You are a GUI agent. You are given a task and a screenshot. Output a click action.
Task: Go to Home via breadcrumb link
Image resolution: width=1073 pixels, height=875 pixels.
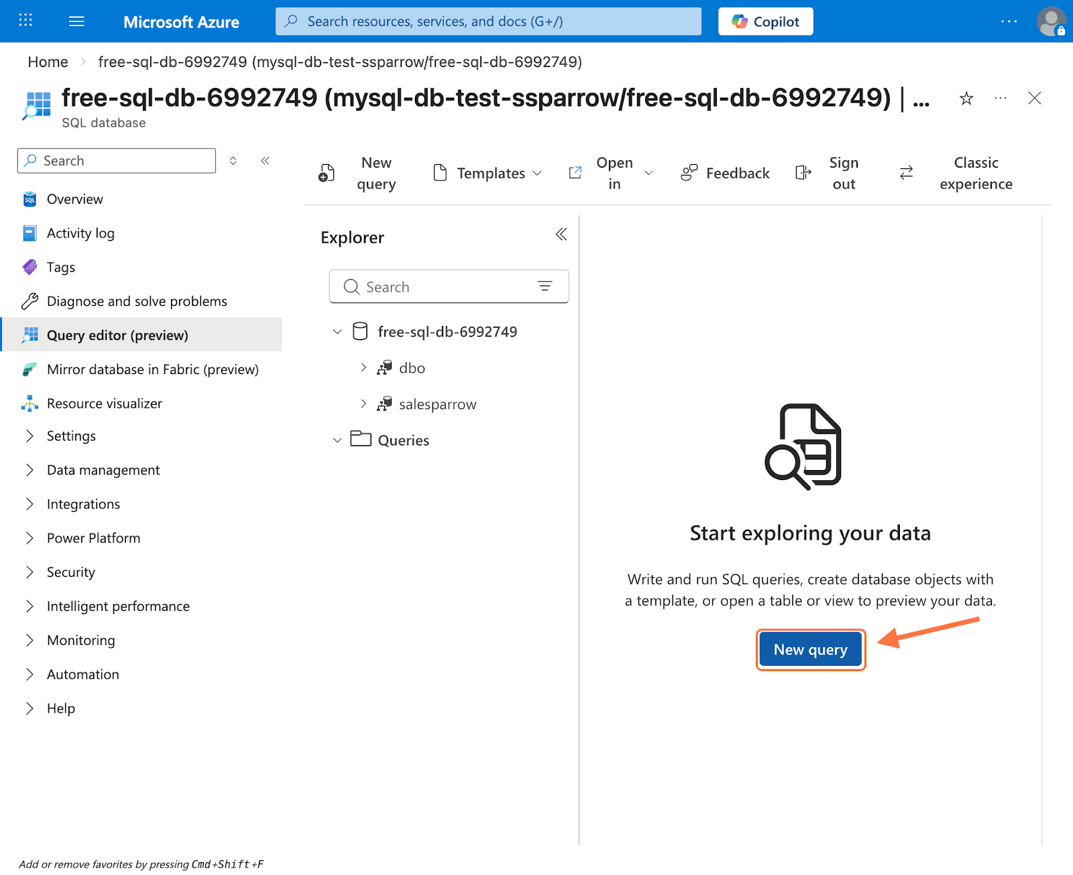(x=48, y=62)
